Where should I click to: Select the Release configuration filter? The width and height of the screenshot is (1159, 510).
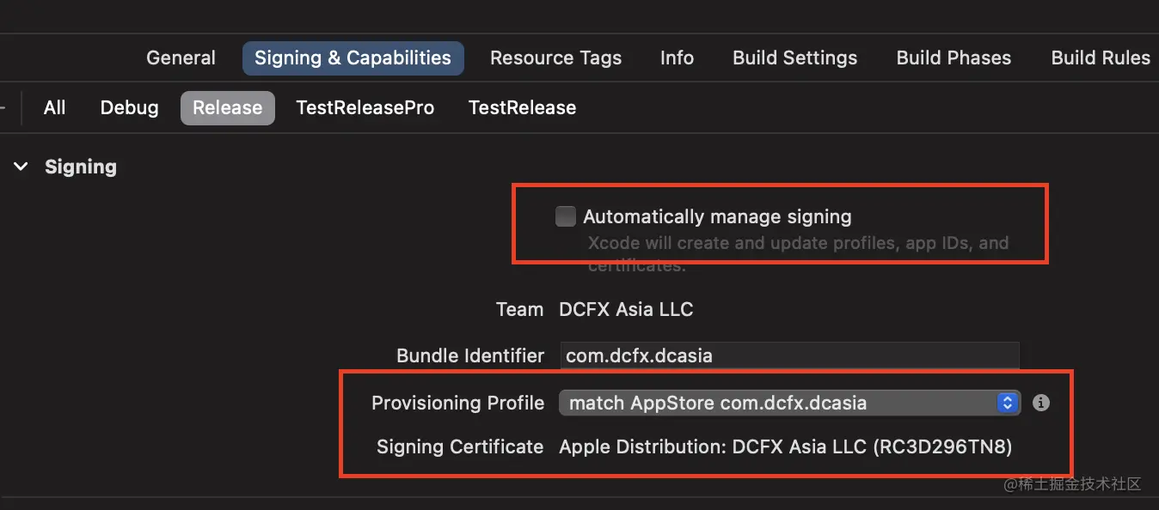(228, 107)
